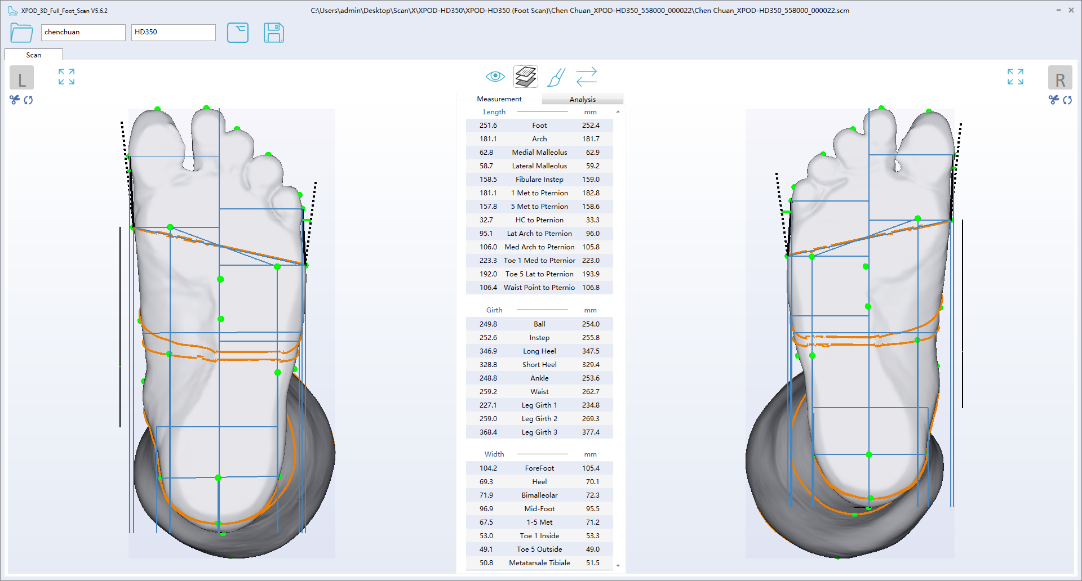Open the folder icon to load a scan
Screen dimensions: 1082x581
[21, 33]
